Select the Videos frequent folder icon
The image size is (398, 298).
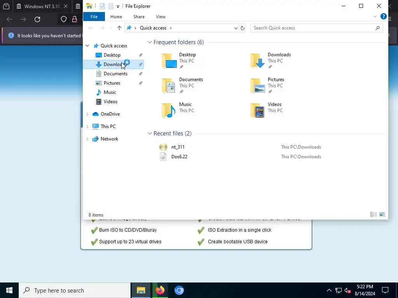[258, 111]
